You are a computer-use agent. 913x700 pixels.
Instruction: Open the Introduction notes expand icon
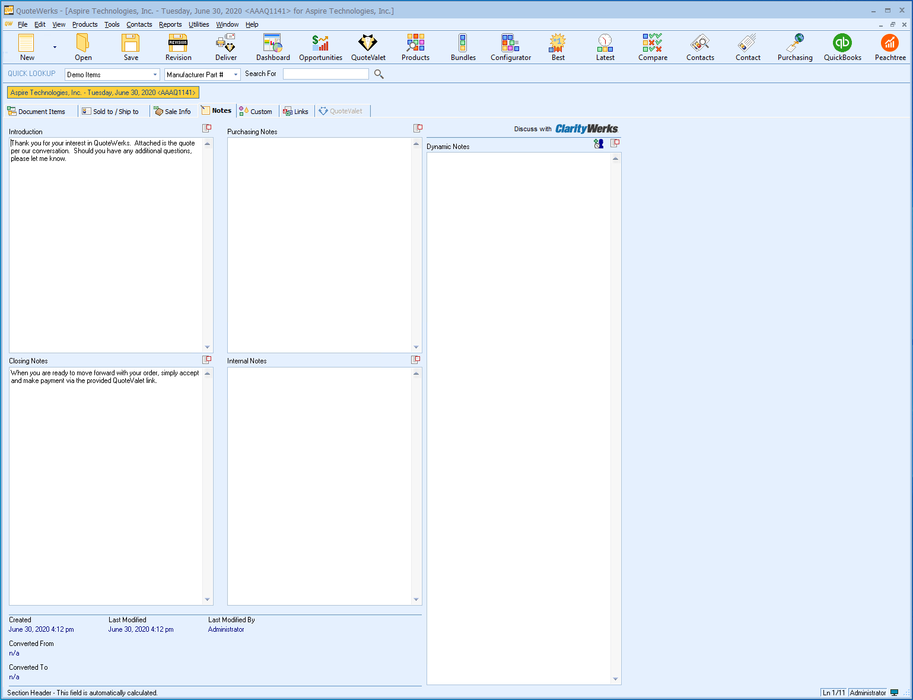coord(206,128)
